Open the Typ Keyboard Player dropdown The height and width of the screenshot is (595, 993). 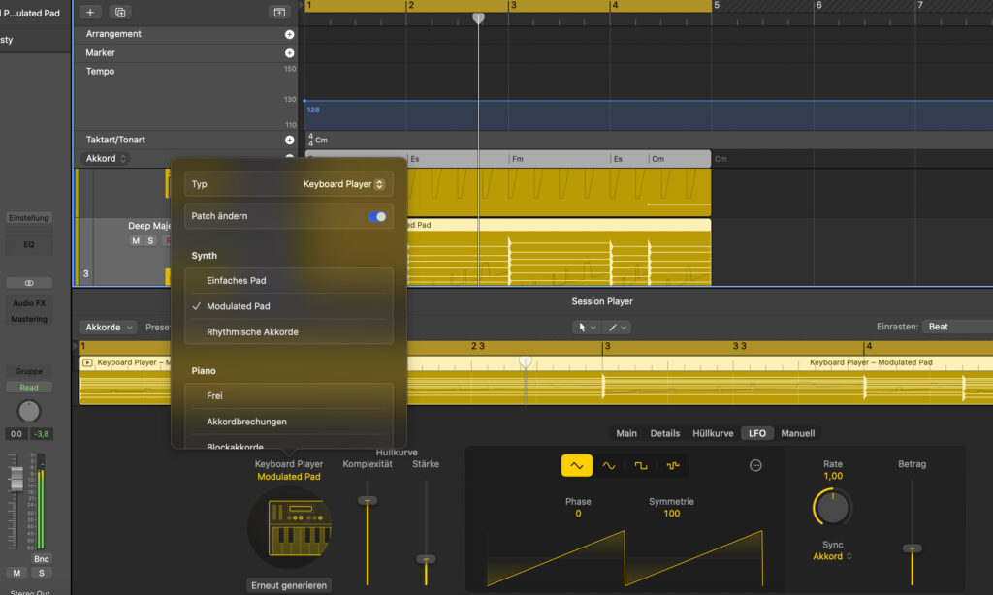[343, 184]
